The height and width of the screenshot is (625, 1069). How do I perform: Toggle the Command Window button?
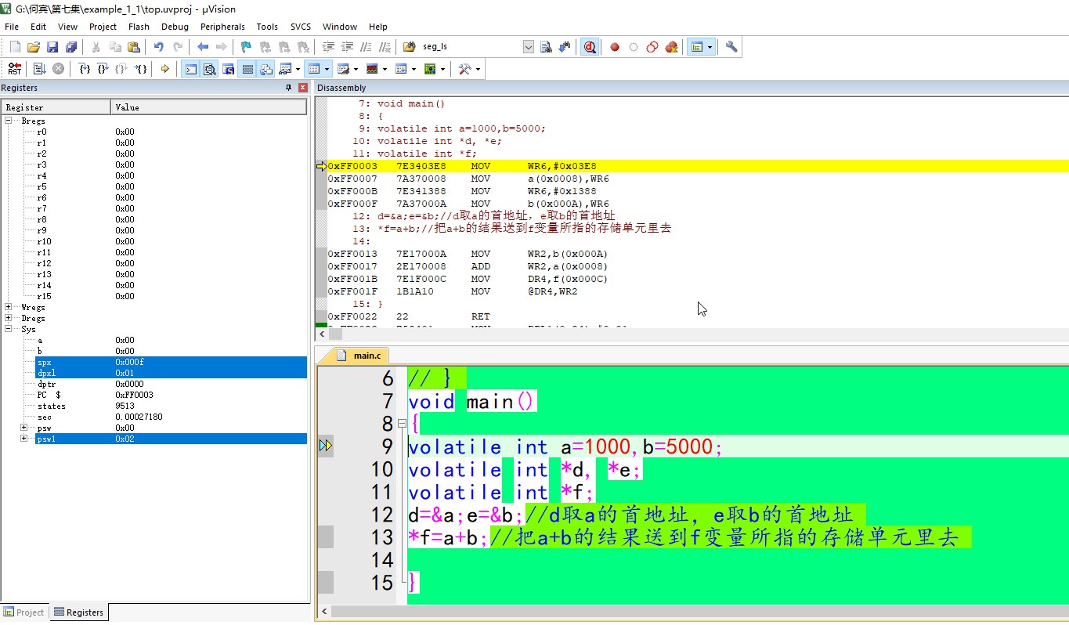(190, 69)
